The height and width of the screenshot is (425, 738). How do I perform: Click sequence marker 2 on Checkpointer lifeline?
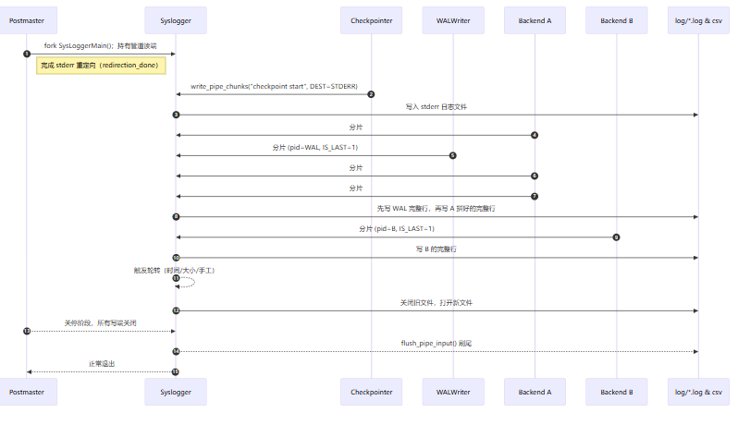tap(371, 94)
